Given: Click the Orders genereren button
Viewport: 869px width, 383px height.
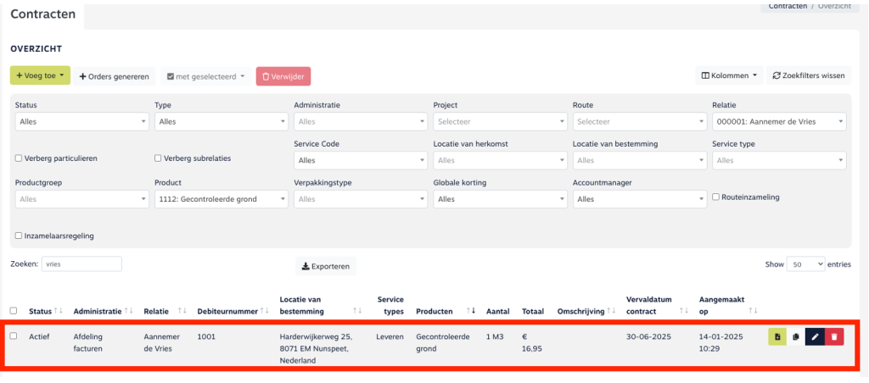Looking at the screenshot, I should [x=114, y=76].
